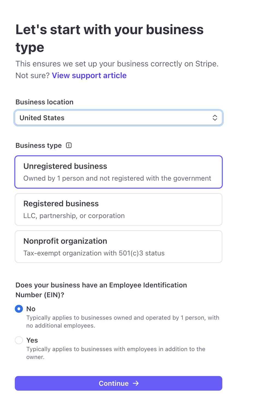
Task: Click "Owned by 1 person" description text
Action: coord(117,178)
